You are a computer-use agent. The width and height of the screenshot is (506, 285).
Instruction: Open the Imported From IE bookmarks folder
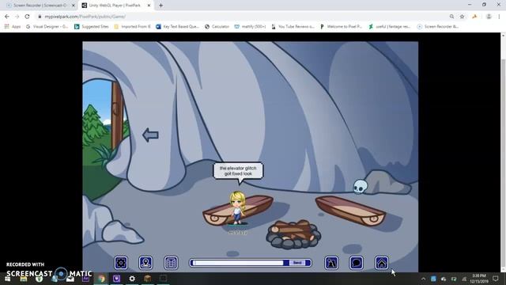click(132, 27)
